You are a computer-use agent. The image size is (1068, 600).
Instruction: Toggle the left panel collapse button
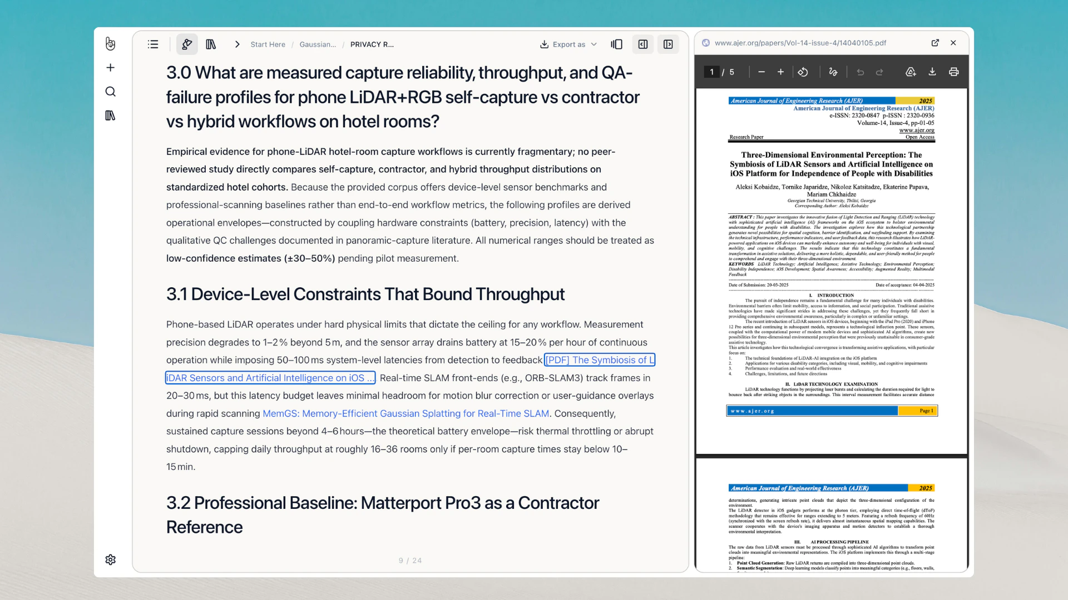(x=643, y=44)
